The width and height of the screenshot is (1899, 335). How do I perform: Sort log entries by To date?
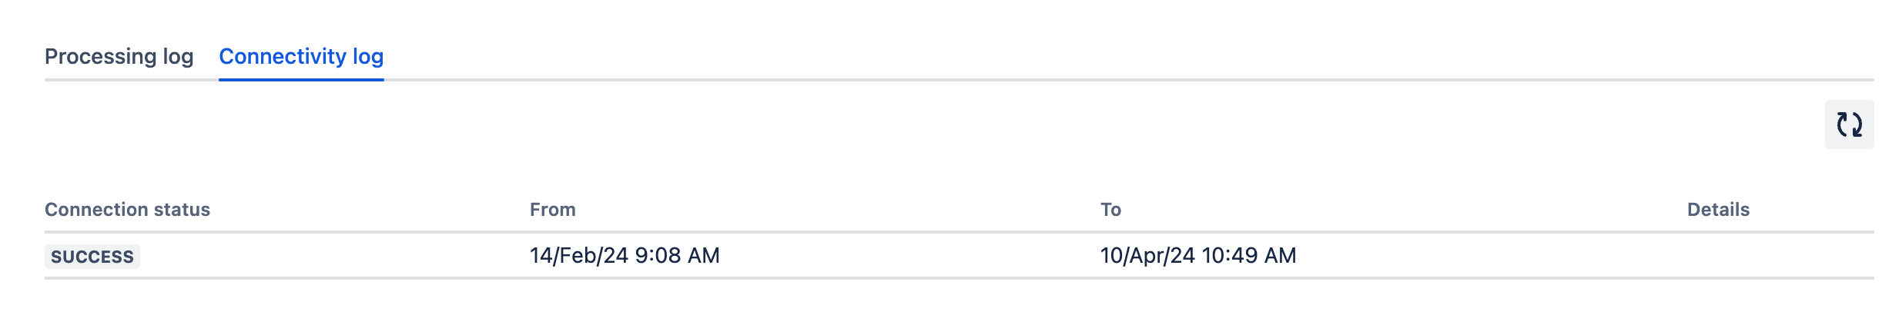(x=1110, y=210)
